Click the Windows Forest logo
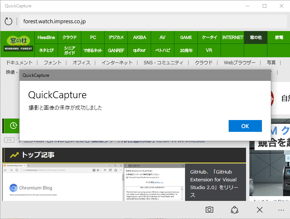This screenshot has height=219, width=290. (x=18, y=44)
